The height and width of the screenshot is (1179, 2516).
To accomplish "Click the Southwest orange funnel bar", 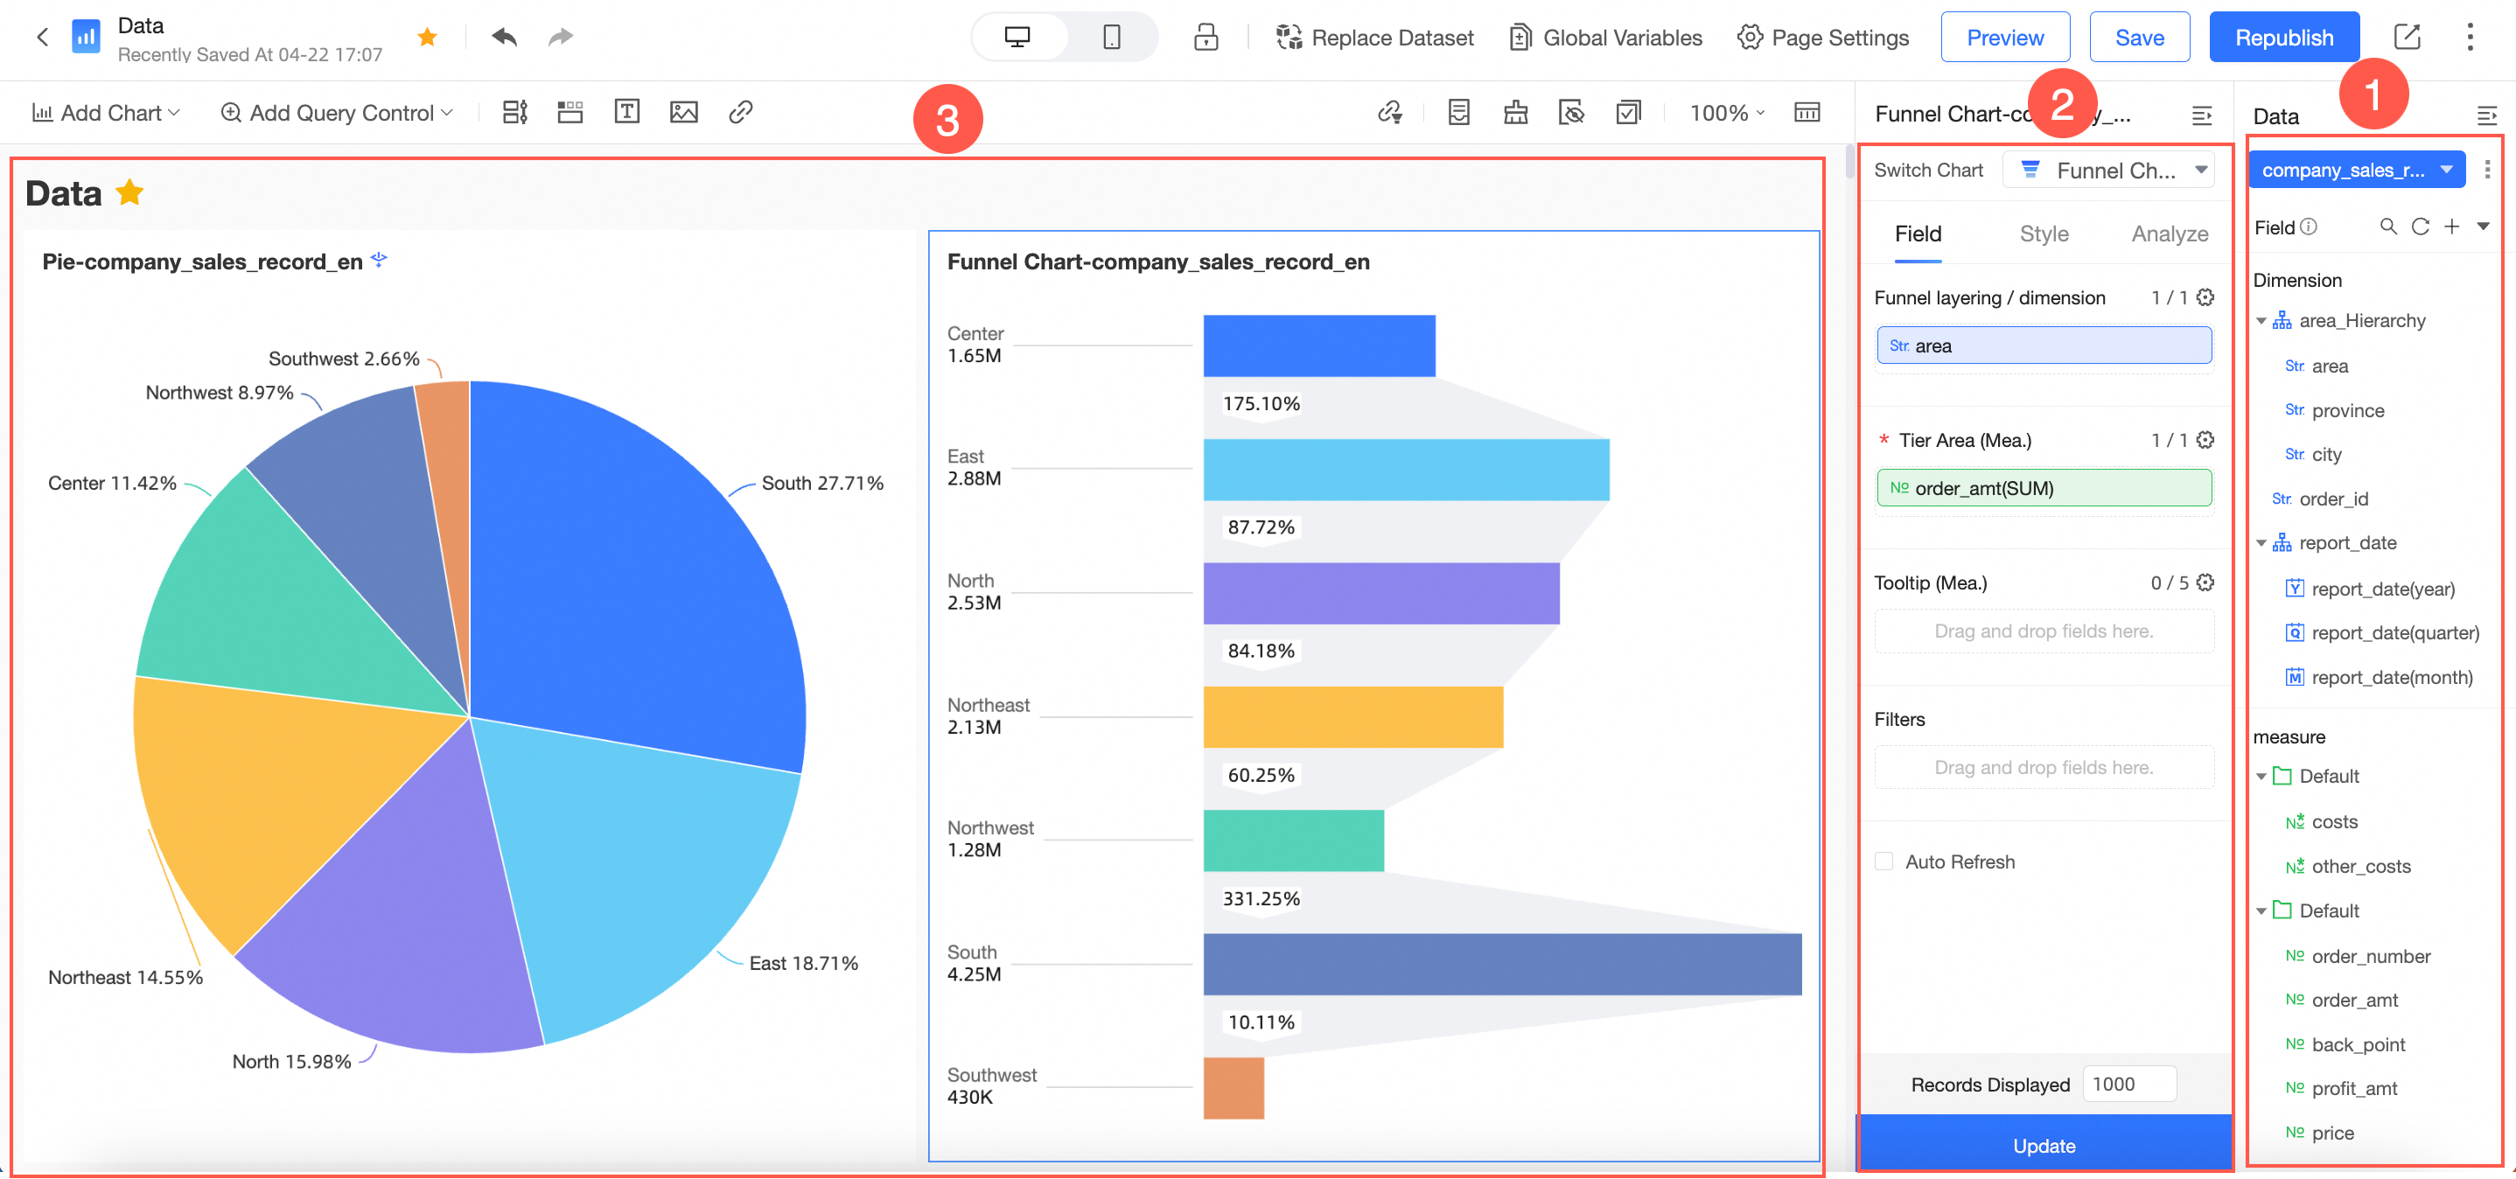I will pyautogui.click(x=1234, y=1087).
